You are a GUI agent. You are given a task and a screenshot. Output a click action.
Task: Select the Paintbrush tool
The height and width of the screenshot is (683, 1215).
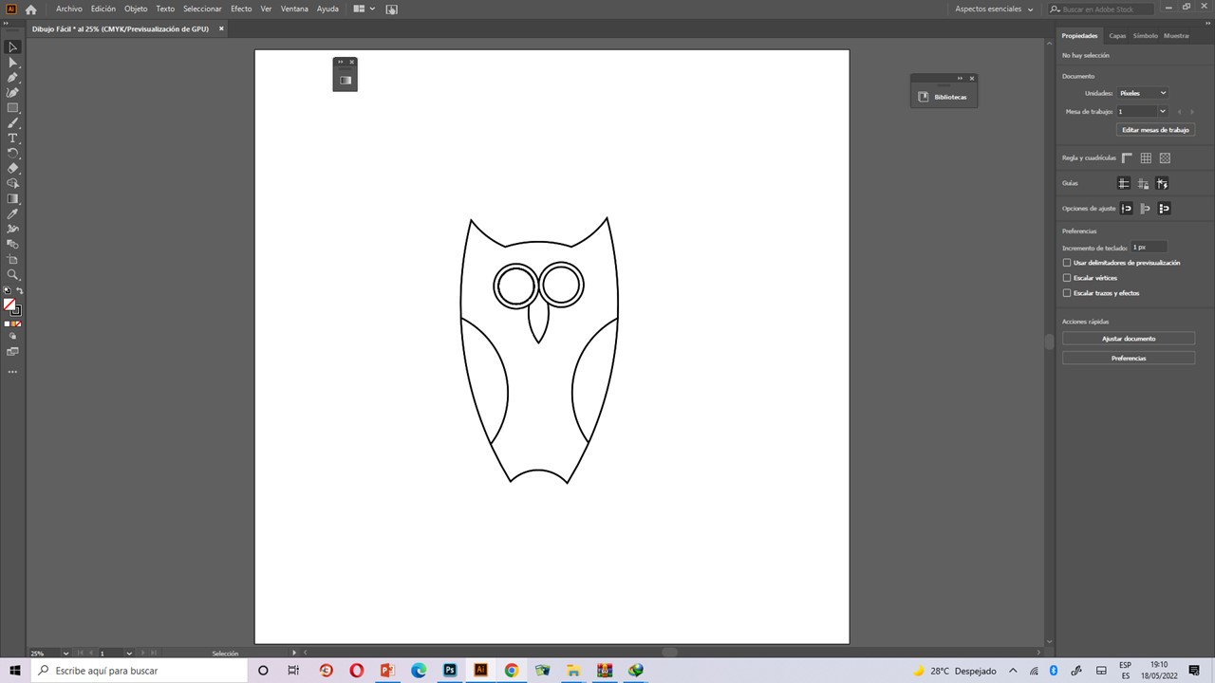(12, 122)
